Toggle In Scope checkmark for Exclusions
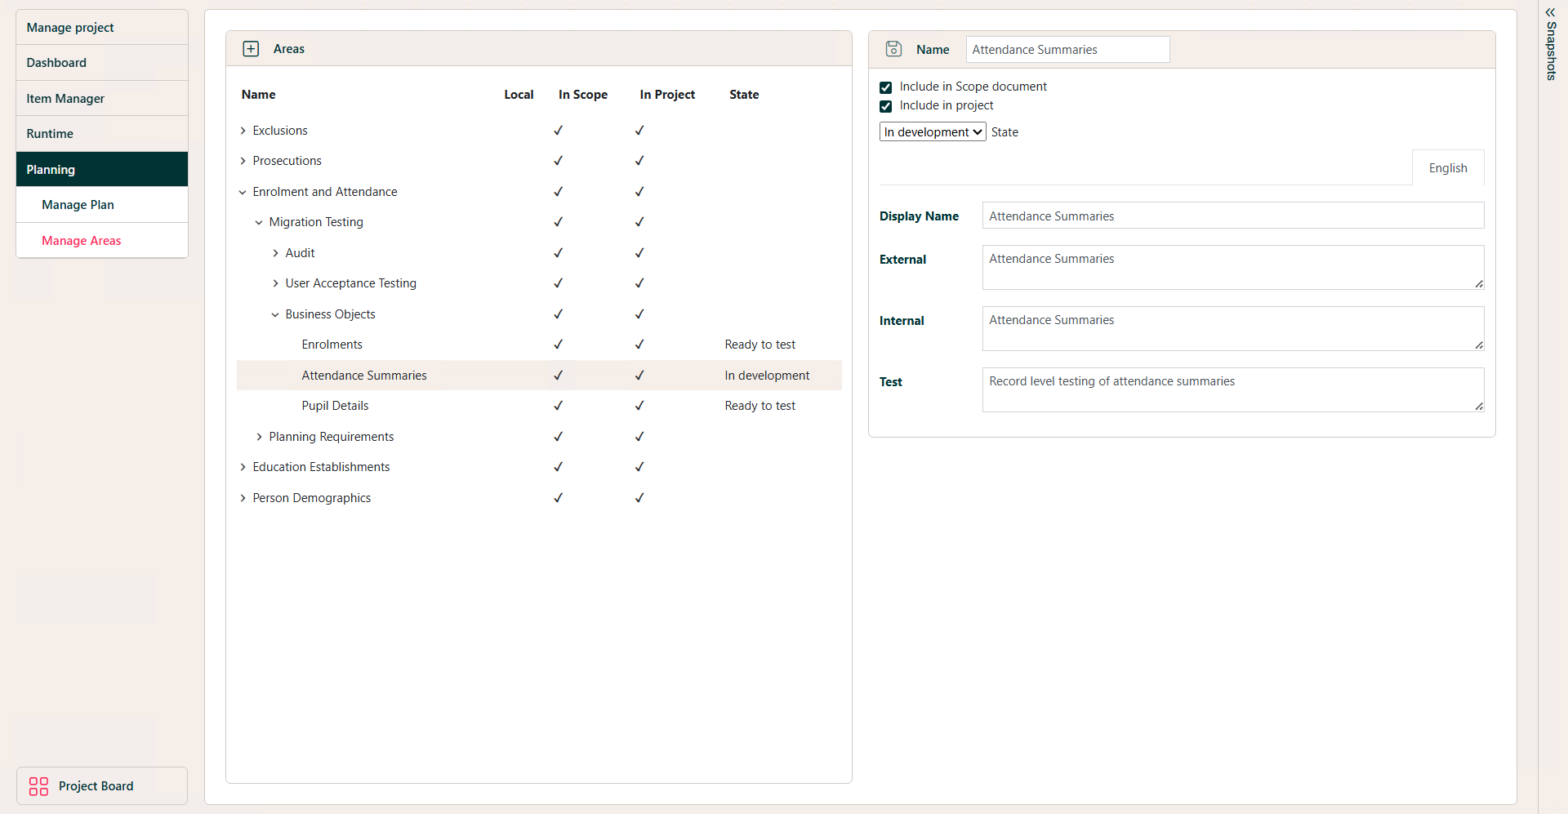This screenshot has height=814, width=1568. click(558, 131)
